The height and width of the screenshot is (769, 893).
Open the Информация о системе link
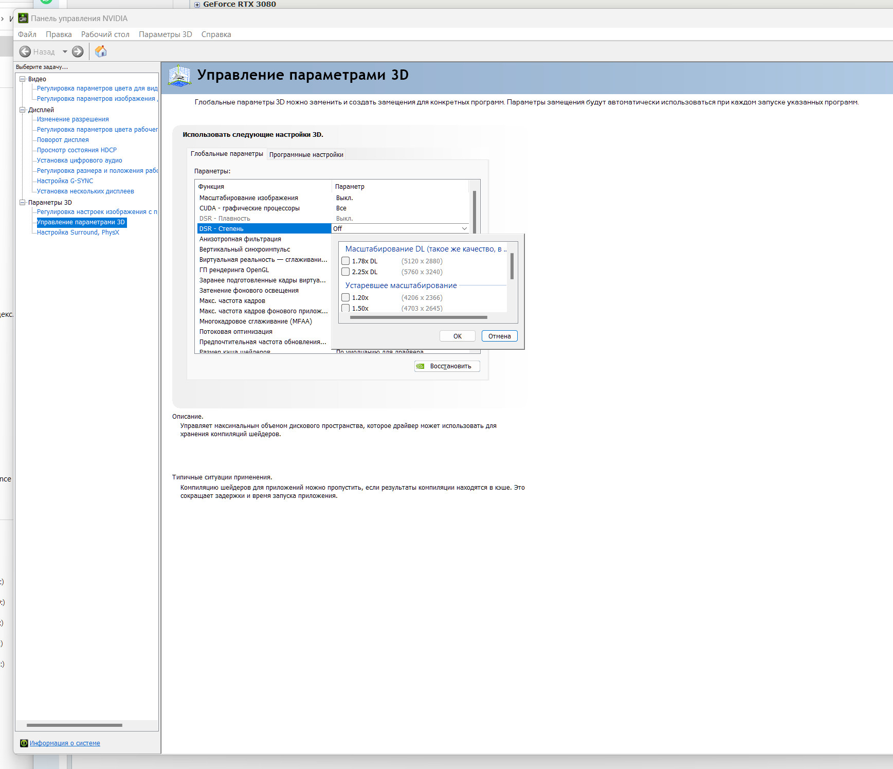point(65,743)
